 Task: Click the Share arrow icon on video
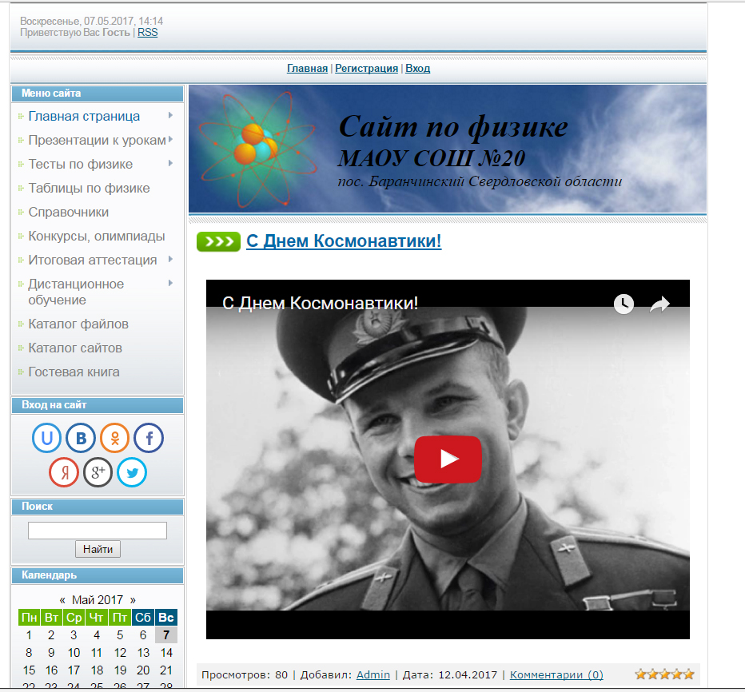pos(659,304)
